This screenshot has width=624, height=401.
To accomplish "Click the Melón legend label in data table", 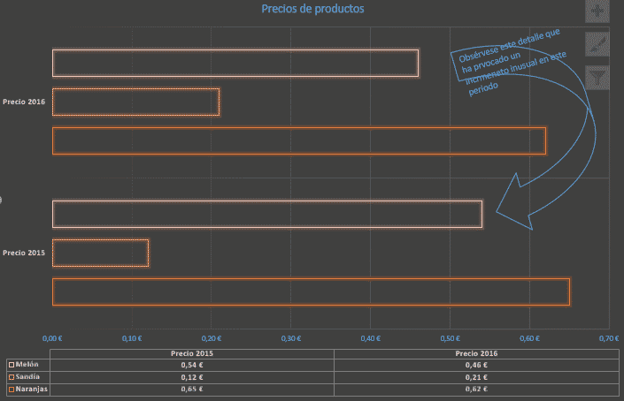I will pos(27,364).
